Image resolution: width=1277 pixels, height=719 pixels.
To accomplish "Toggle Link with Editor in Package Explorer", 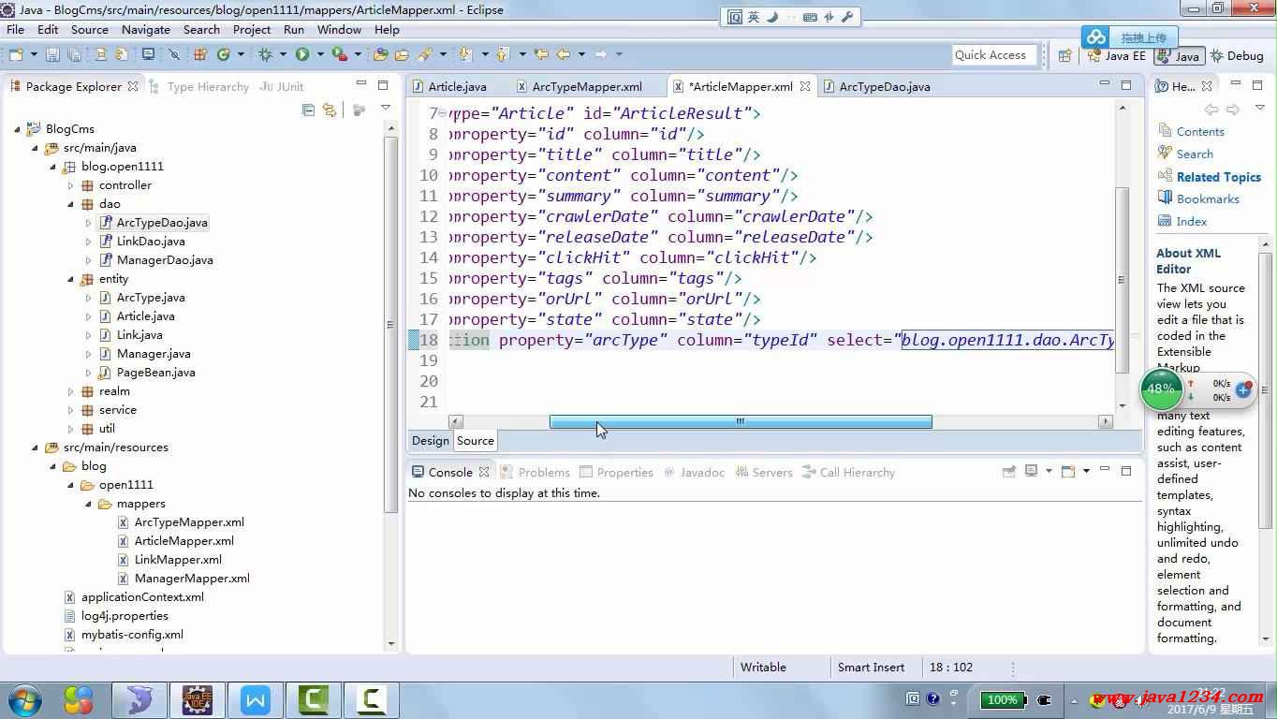I will click(329, 110).
